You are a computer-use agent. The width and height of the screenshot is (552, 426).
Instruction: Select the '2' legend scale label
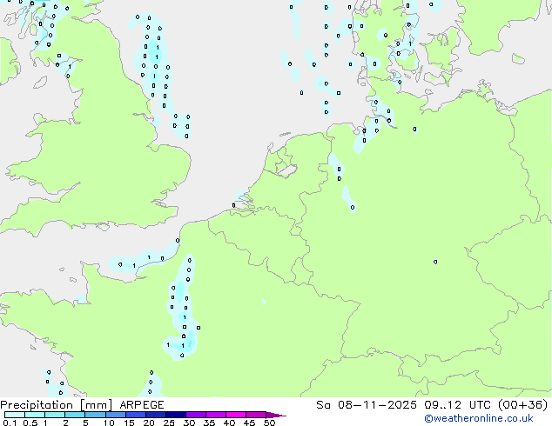(x=65, y=423)
